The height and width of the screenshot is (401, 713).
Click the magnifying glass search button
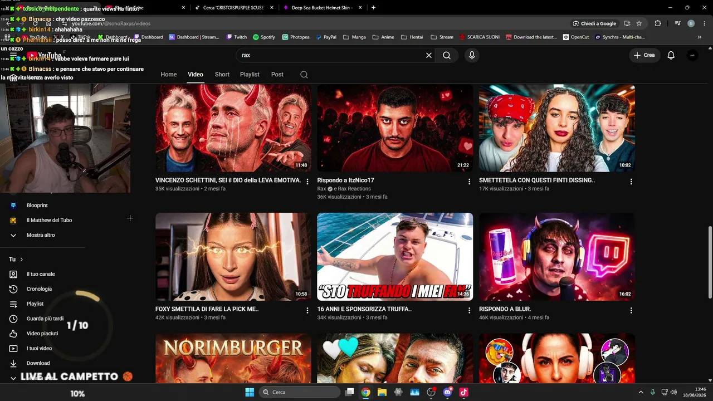click(447, 55)
